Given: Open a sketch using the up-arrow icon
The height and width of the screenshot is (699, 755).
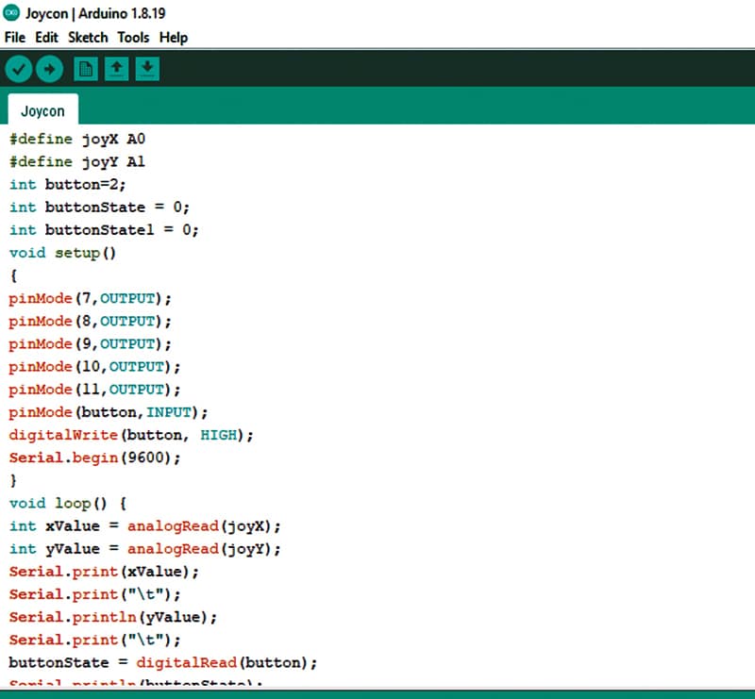Looking at the screenshot, I should click(x=116, y=69).
